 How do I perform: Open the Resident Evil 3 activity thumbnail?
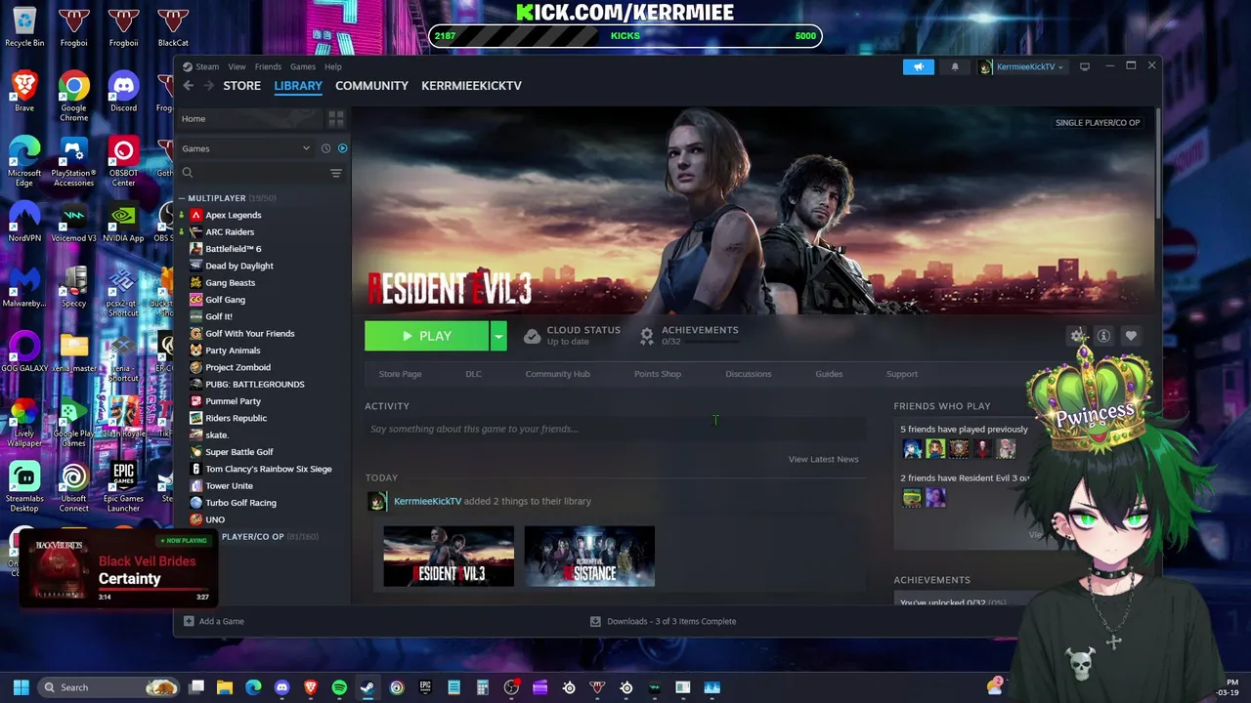pos(449,557)
